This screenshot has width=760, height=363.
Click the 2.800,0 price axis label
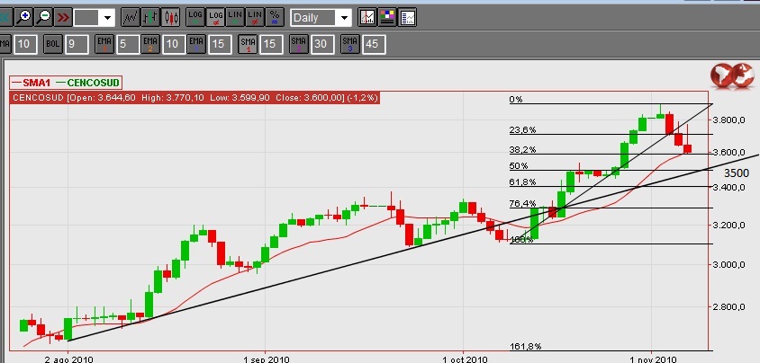tap(731, 306)
